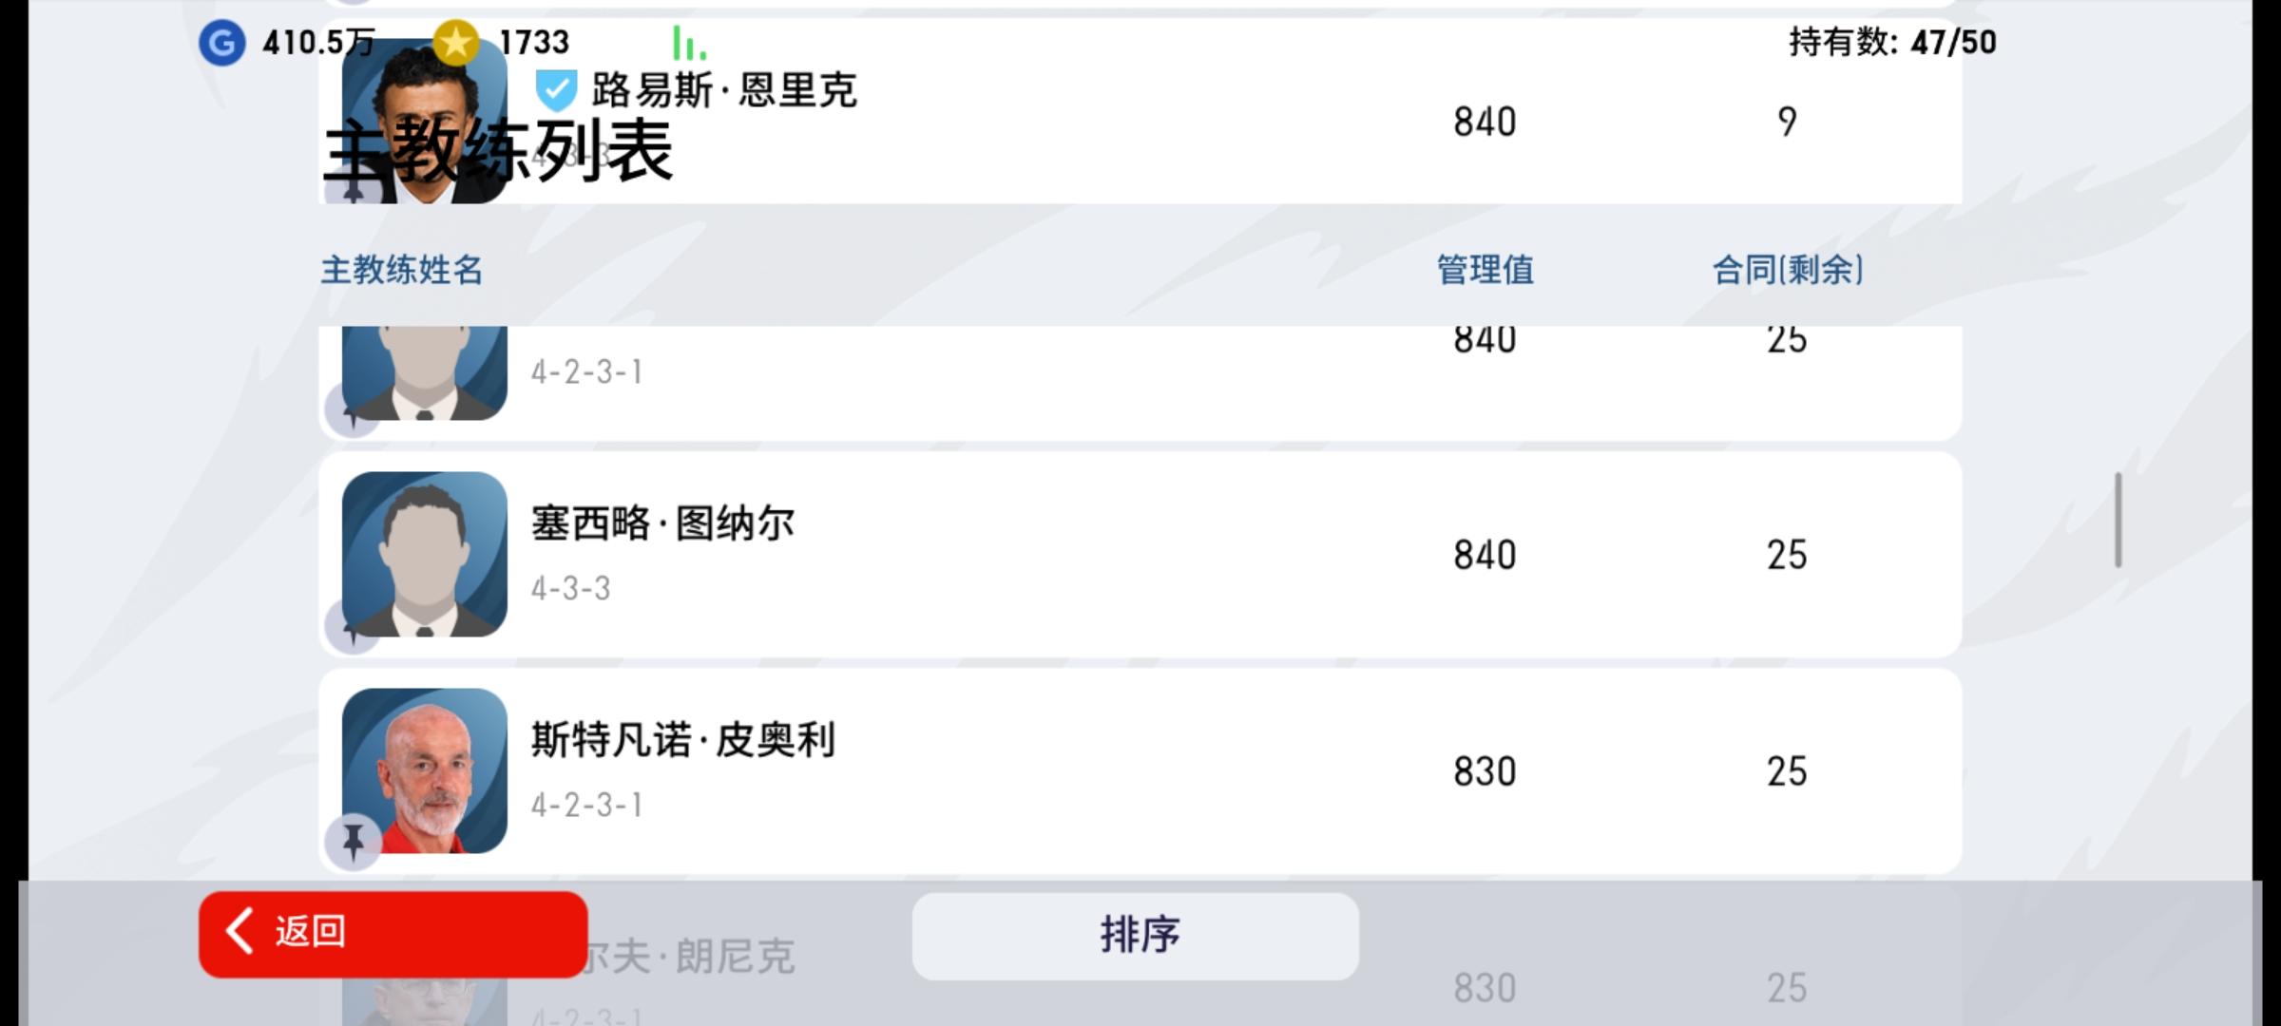The width and height of the screenshot is (2281, 1026).
Task: Toggle pin on first 4-2-3-1 manager
Action: 353,410
